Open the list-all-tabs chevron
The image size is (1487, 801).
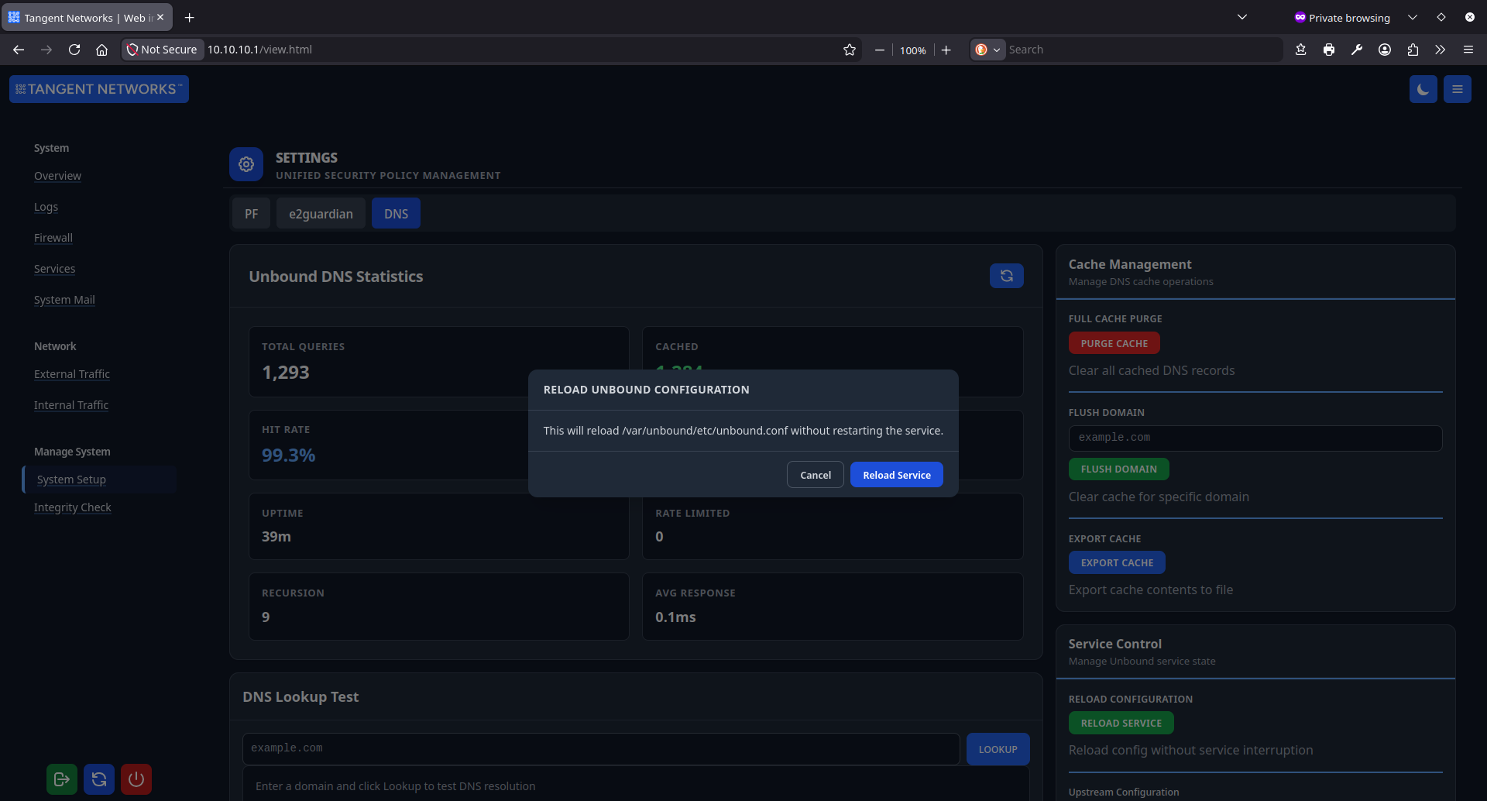pyautogui.click(x=1242, y=16)
